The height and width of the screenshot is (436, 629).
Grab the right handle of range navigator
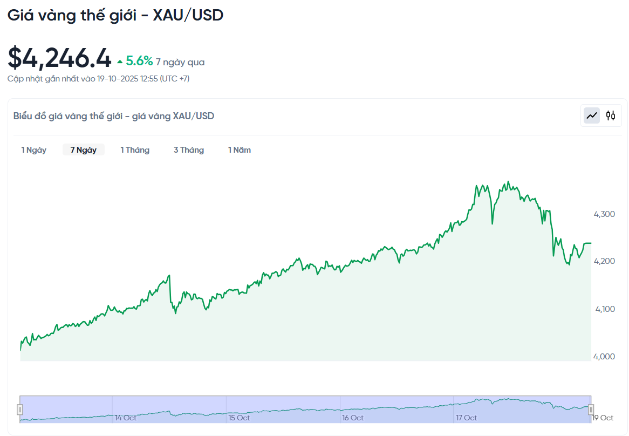(x=591, y=410)
